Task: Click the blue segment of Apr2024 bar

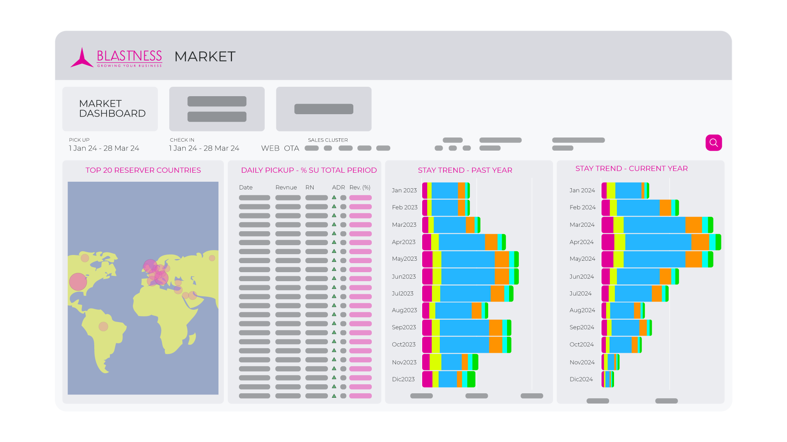Action: tap(658, 242)
